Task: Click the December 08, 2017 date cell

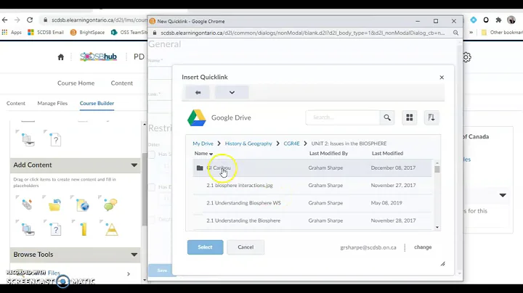Action: tap(393, 168)
